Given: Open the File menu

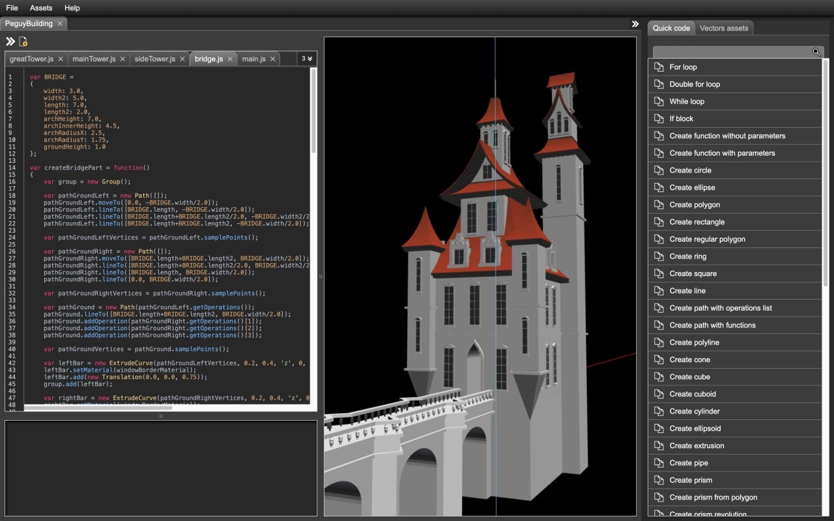Looking at the screenshot, I should pos(12,8).
